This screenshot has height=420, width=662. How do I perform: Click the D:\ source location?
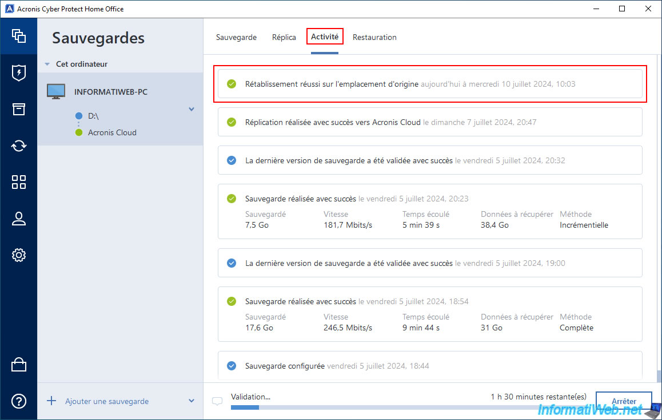[x=93, y=116]
